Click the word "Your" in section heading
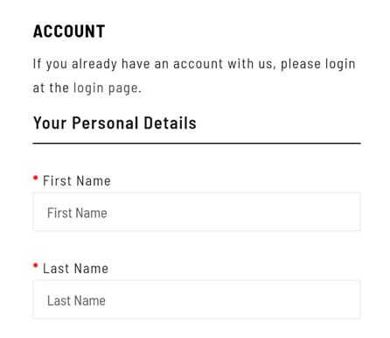The width and height of the screenshot is (390, 338). pyautogui.click(x=50, y=123)
